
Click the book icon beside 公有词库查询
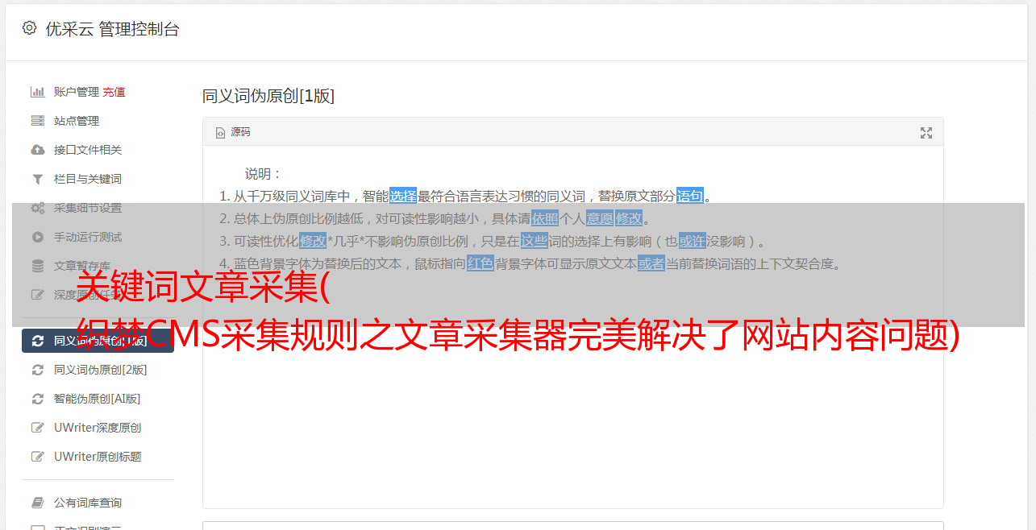37,503
